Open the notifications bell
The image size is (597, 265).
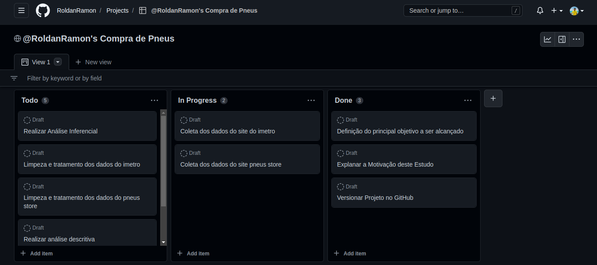pos(540,10)
